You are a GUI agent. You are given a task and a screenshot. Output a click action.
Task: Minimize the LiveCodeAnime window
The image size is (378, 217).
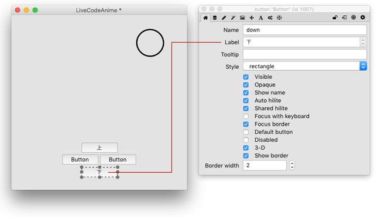(x=26, y=10)
